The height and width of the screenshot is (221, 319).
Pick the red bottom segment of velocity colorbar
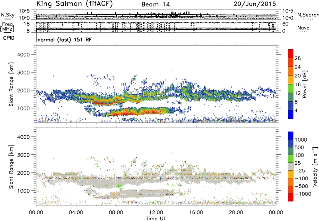[x=291, y=197]
